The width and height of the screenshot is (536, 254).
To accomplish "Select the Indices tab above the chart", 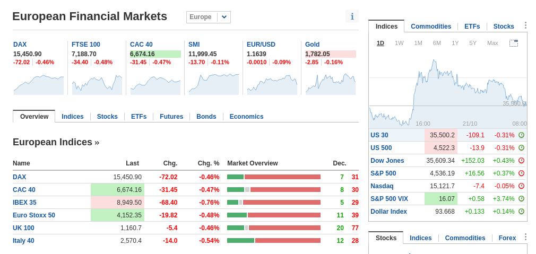I will pos(387,27).
